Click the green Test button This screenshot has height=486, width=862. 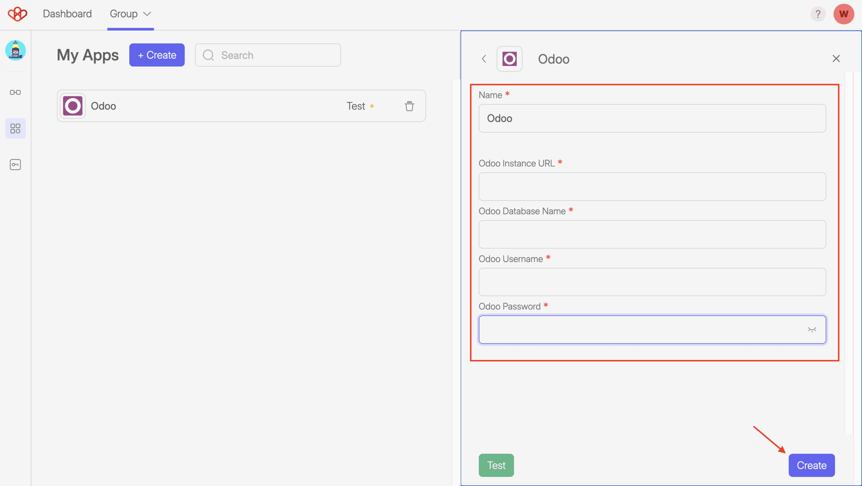point(496,465)
